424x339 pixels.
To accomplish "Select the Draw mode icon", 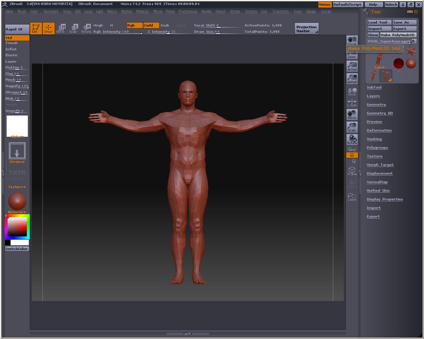I will pyautogui.click(x=48, y=28).
